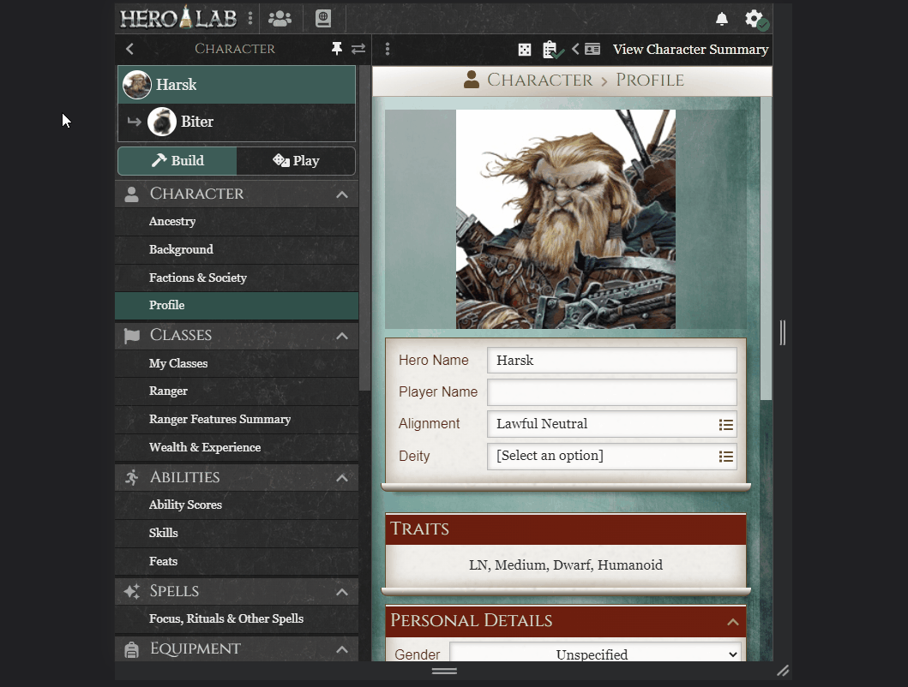Collapse the Classes section
The height and width of the screenshot is (687, 908).
[x=342, y=337]
